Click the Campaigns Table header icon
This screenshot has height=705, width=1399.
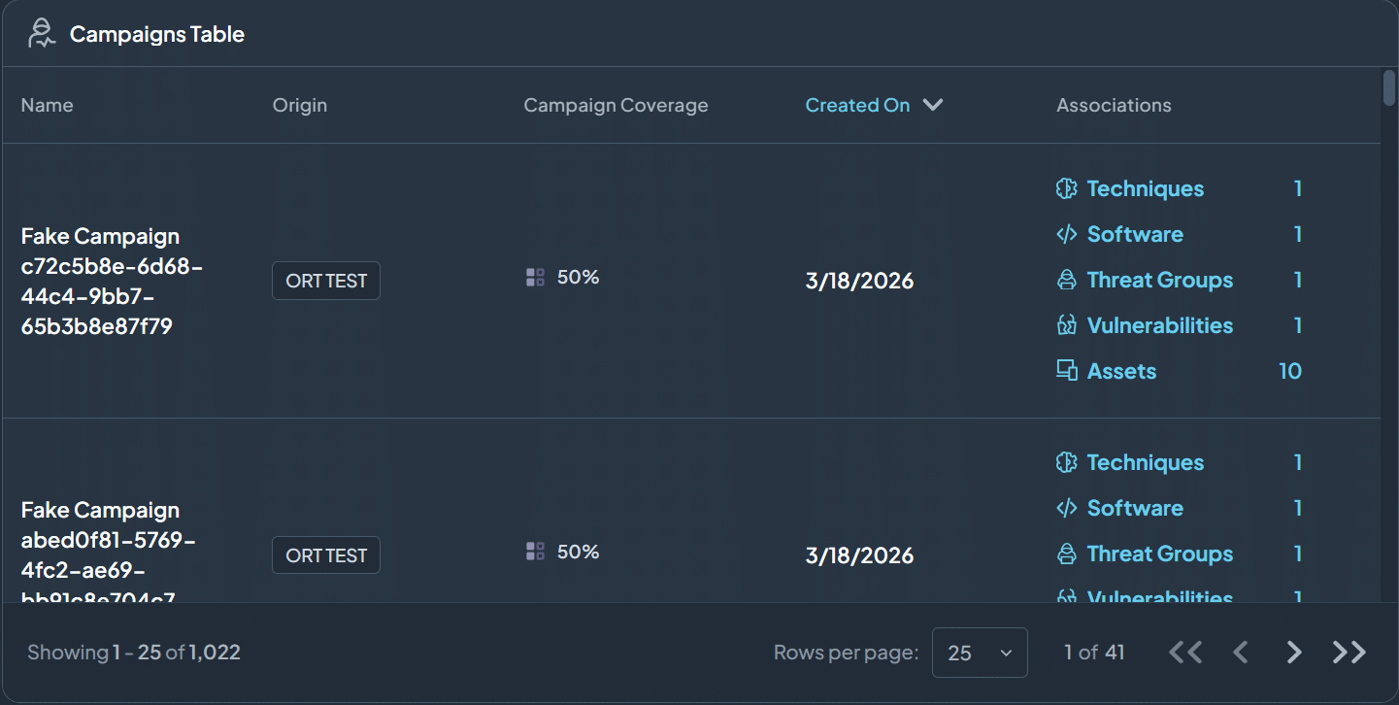tap(41, 32)
